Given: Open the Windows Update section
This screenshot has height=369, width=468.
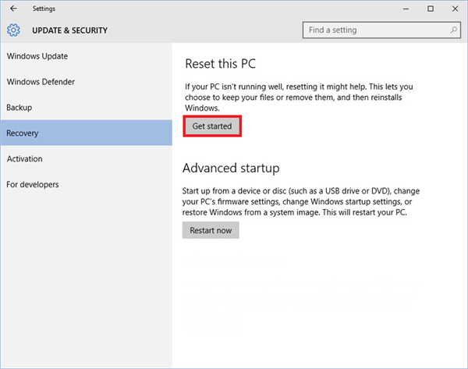Looking at the screenshot, I should (x=37, y=56).
